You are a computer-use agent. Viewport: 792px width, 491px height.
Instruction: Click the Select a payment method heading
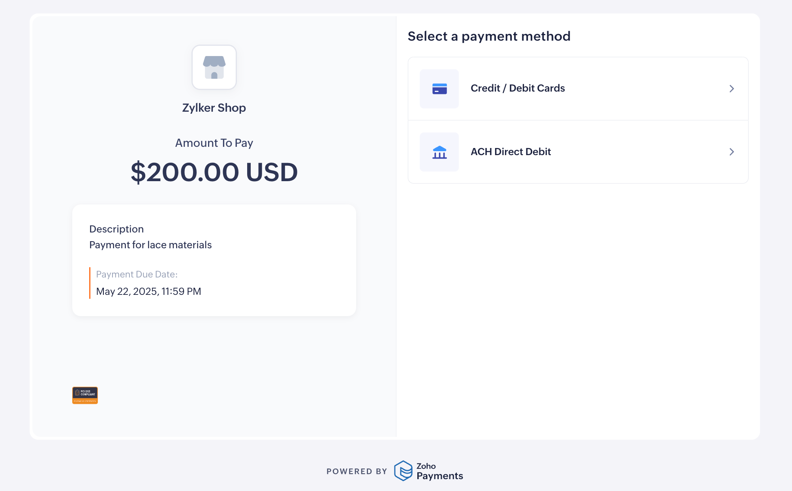(489, 36)
